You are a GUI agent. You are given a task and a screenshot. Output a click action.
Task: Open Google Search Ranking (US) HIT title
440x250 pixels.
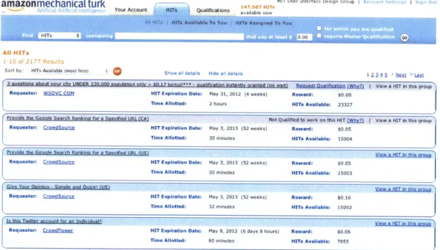click(x=78, y=153)
